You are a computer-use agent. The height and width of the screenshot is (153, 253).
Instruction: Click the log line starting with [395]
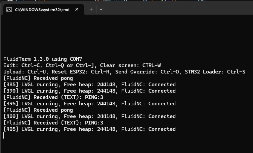tap(89, 104)
